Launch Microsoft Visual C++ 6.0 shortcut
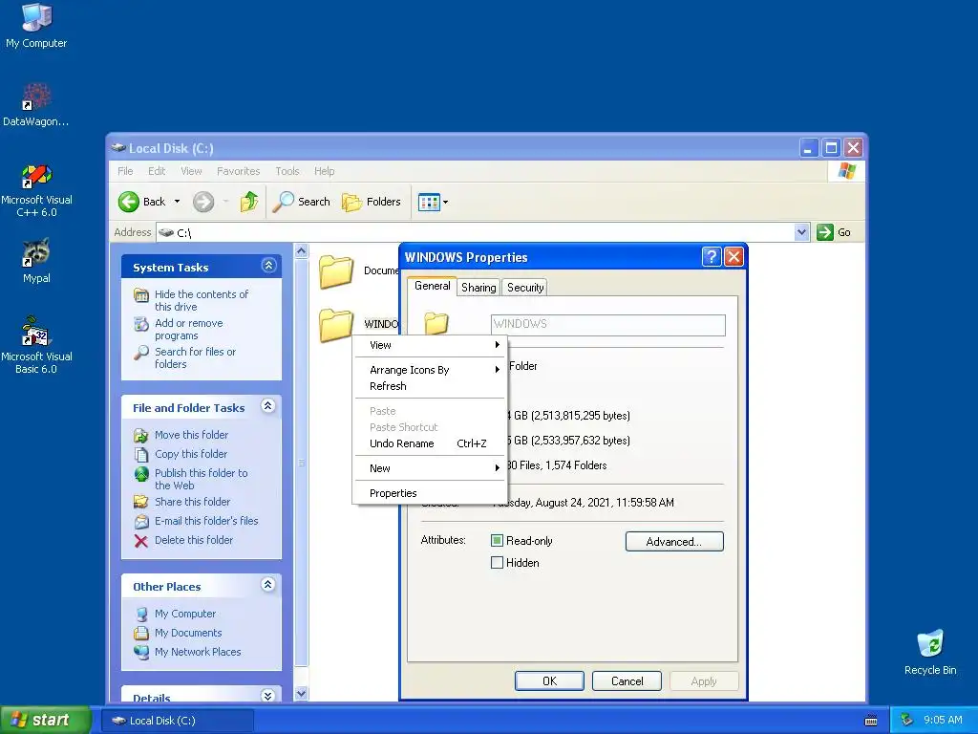The width and height of the screenshot is (978, 734). [36, 190]
